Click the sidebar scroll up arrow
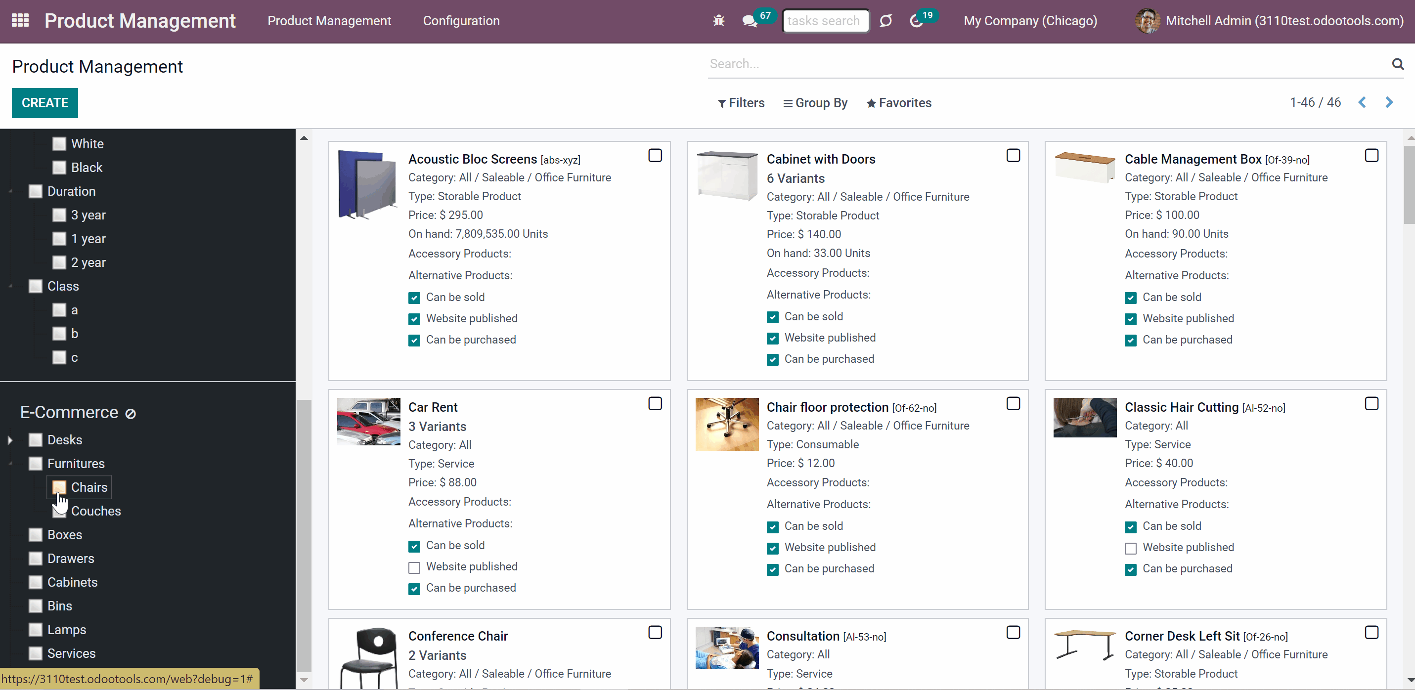The width and height of the screenshot is (1415, 690). 304,138
